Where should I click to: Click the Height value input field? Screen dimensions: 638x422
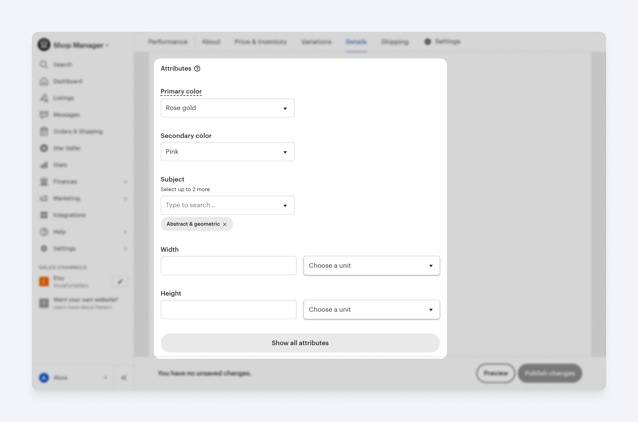pyautogui.click(x=228, y=309)
